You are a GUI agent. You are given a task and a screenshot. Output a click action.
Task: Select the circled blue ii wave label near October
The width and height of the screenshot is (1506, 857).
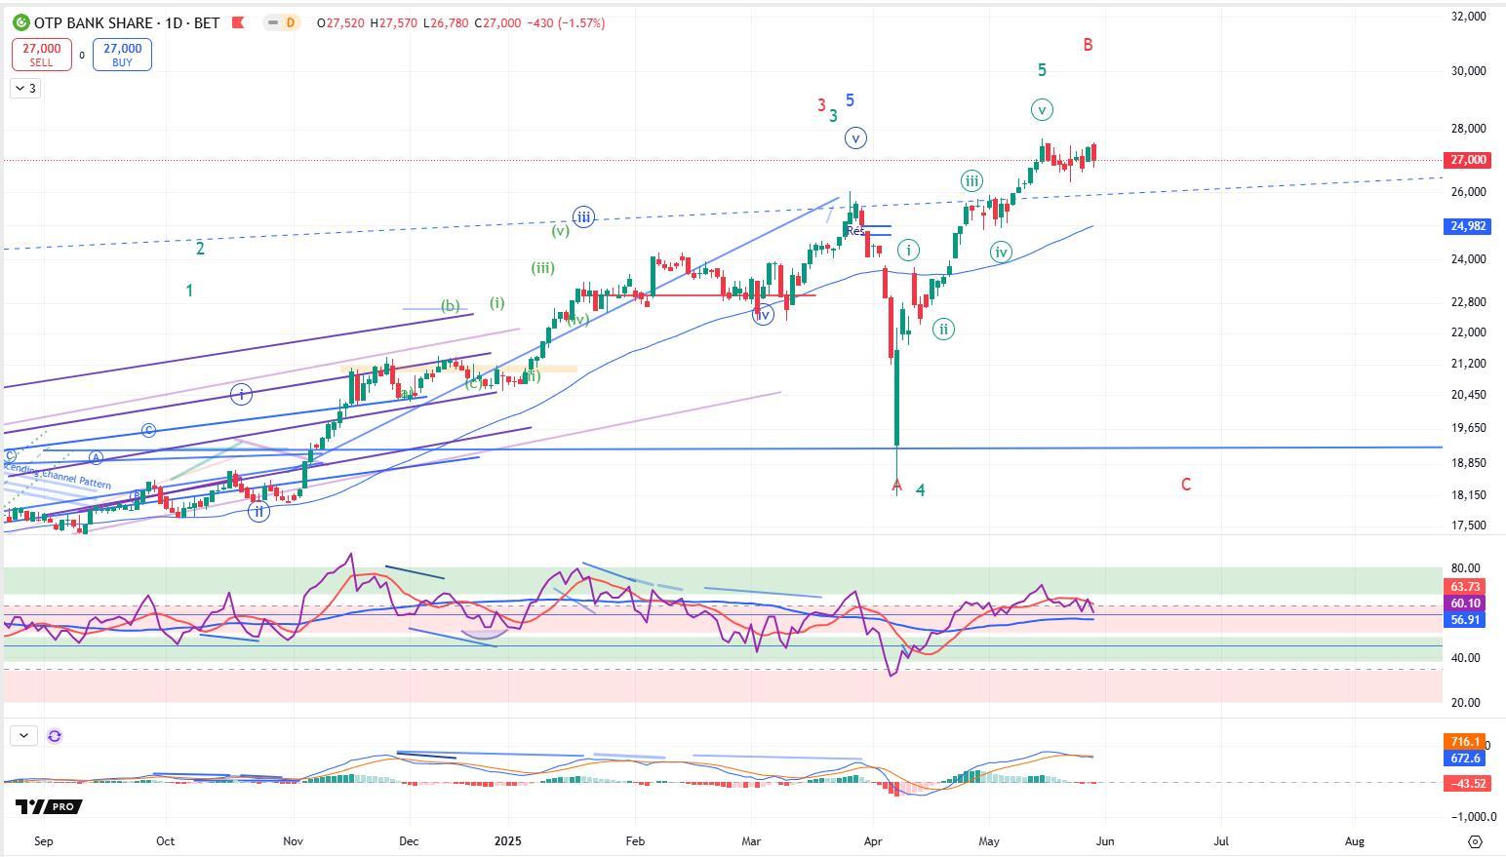coord(258,511)
